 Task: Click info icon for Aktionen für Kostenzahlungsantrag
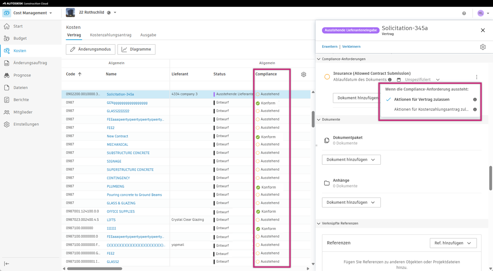click(475, 109)
